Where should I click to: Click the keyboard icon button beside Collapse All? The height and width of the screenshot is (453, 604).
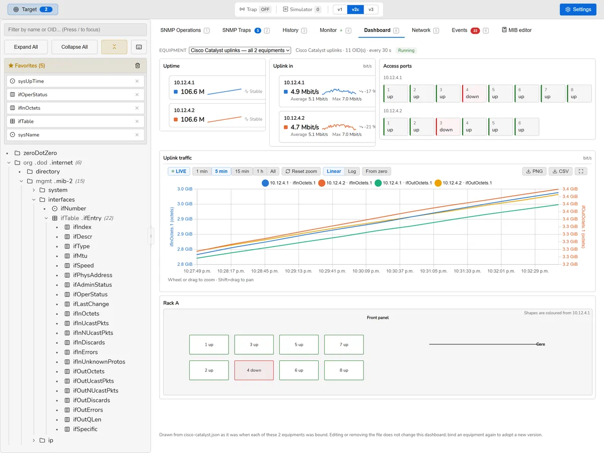pos(139,47)
